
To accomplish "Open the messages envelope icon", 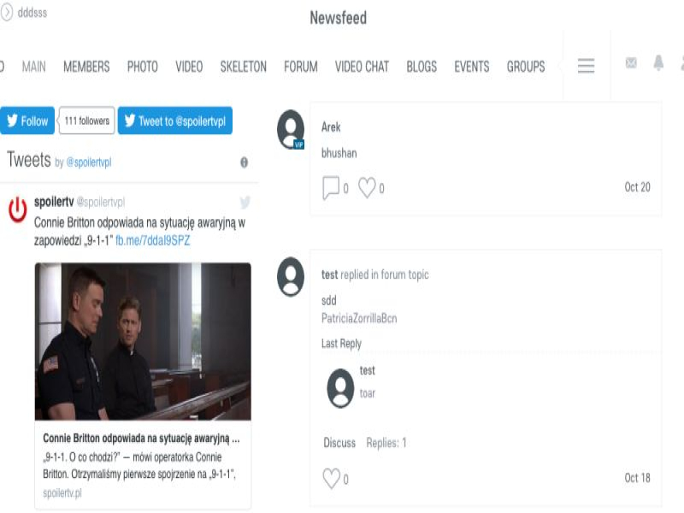I will click(x=631, y=63).
